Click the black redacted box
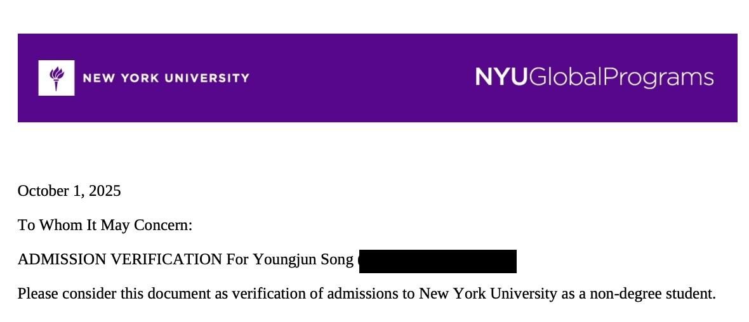 pos(437,261)
